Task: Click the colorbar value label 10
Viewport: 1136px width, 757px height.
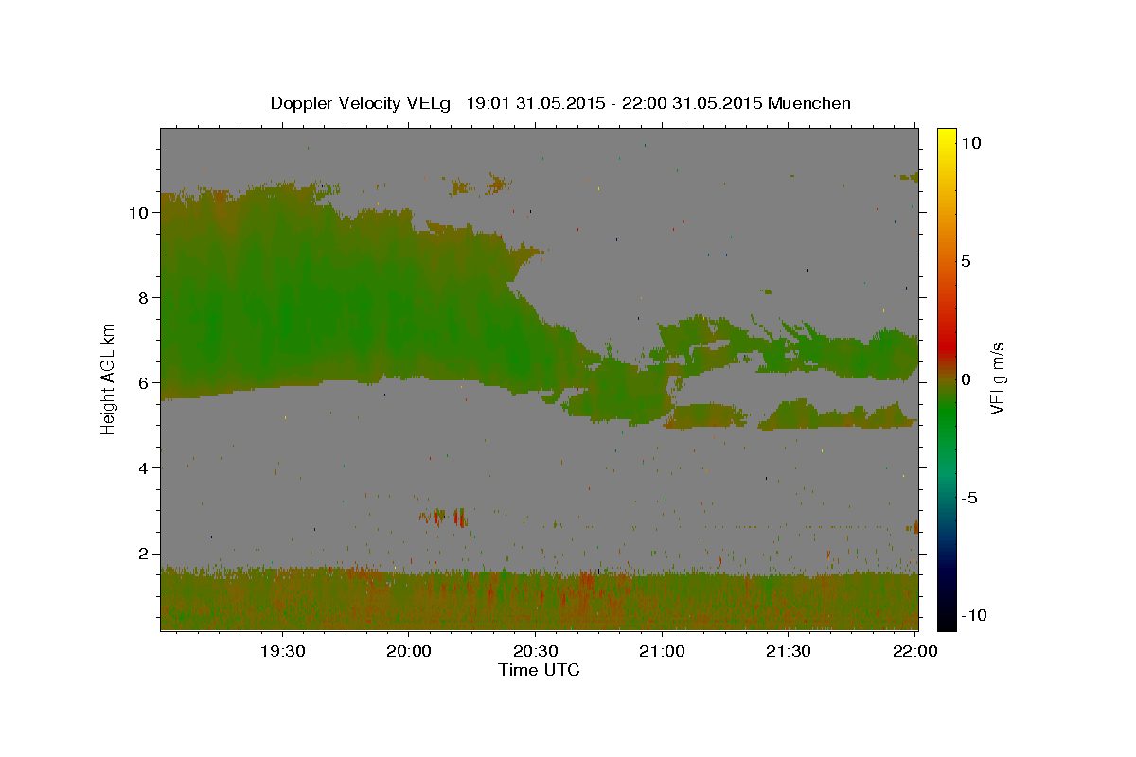Action: click(x=971, y=142)
